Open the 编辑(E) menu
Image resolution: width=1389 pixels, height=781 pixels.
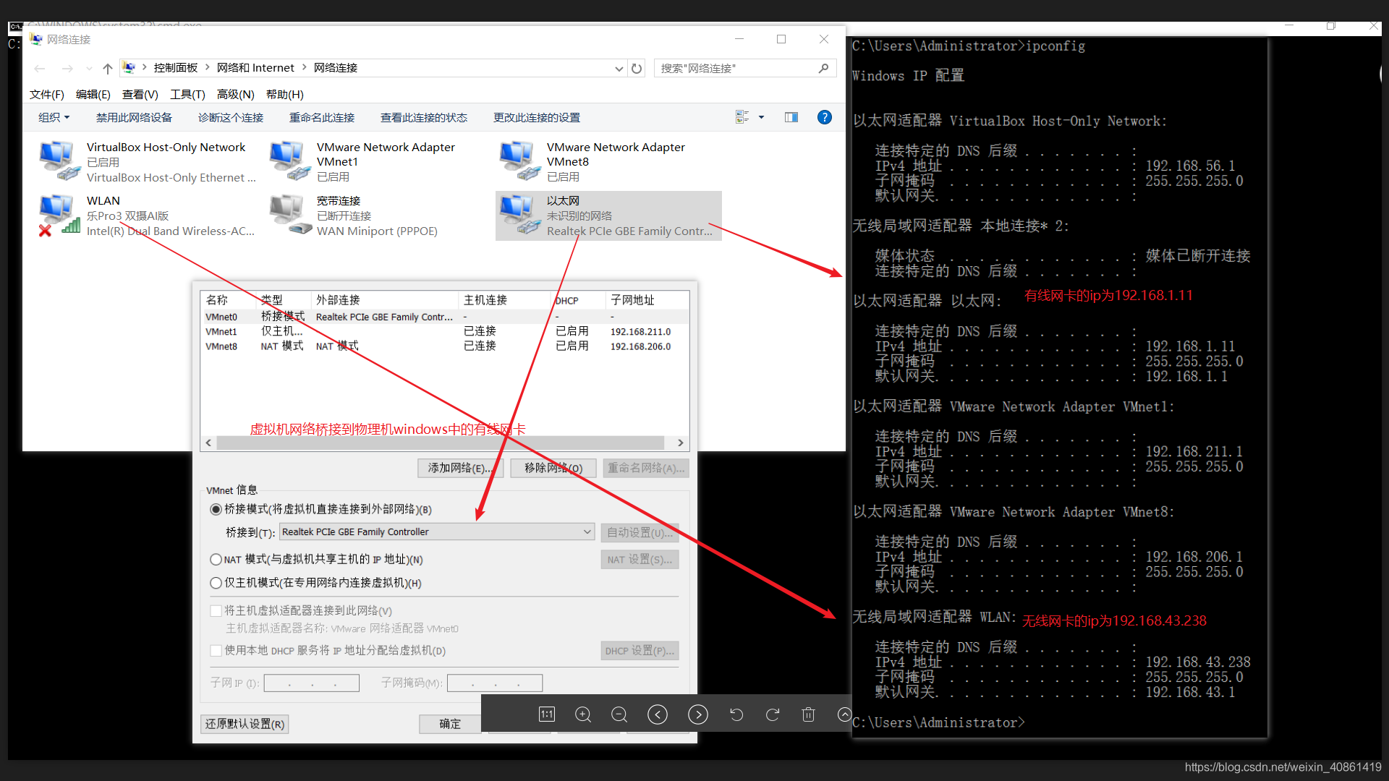pyautogui.click(x=93, y=94)
